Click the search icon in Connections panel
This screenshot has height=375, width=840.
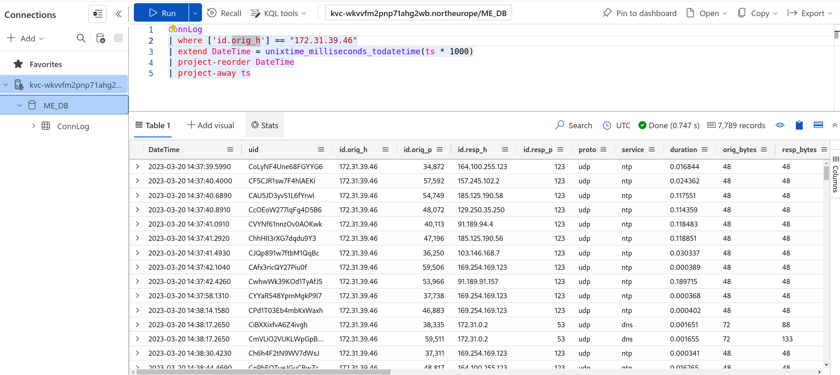click(81, 38)
